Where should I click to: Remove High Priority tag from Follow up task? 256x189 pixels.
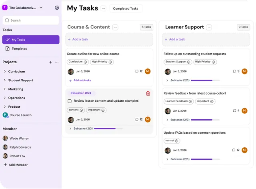pyautogui.click(x=213, y=62)
